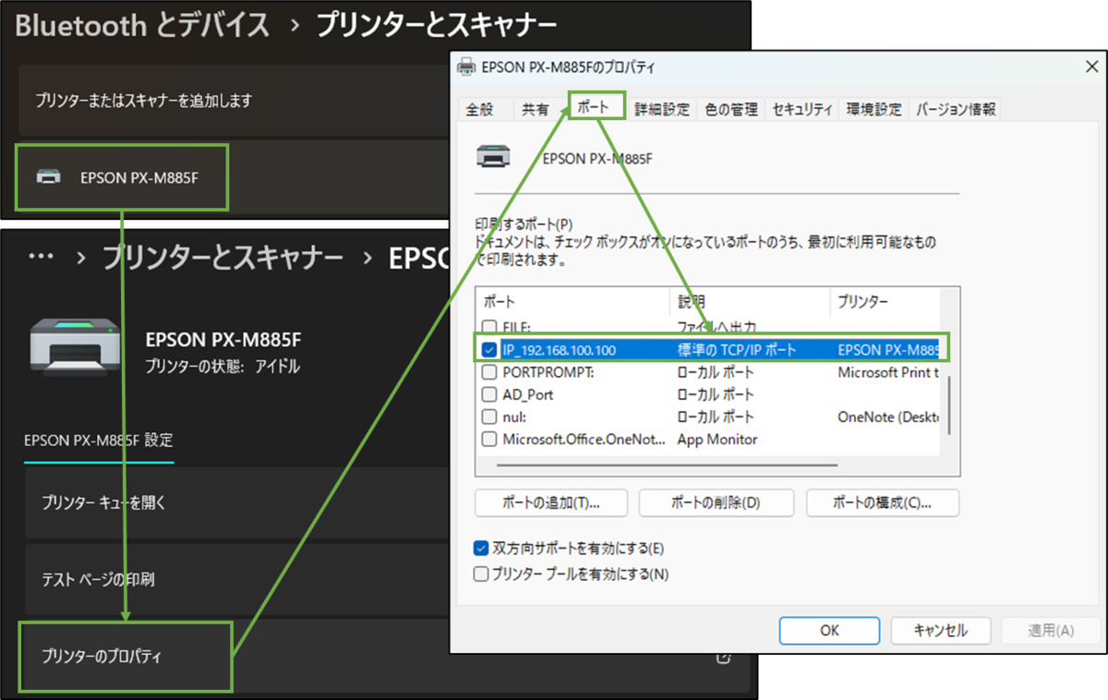Select the EPSON PX-M885F 設定 tab
The image size is (1108, 700).
(98, 441)
